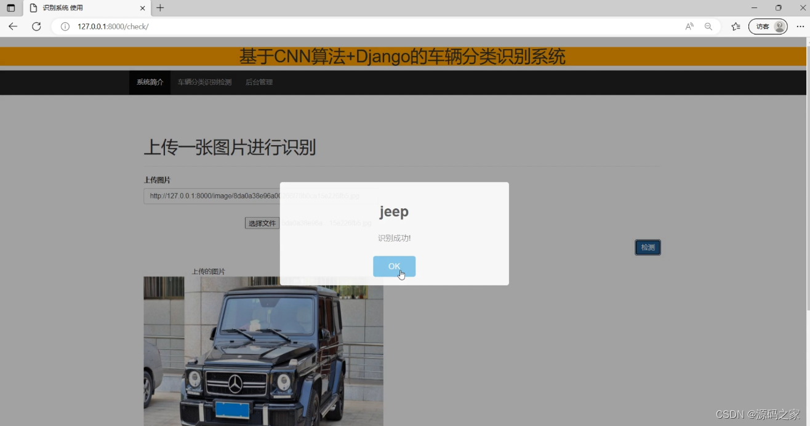The width and height of the screenshot is (810, 426).
Task: Click the 识别系统 使用 tab title
Action: click(x=63, y=8)
